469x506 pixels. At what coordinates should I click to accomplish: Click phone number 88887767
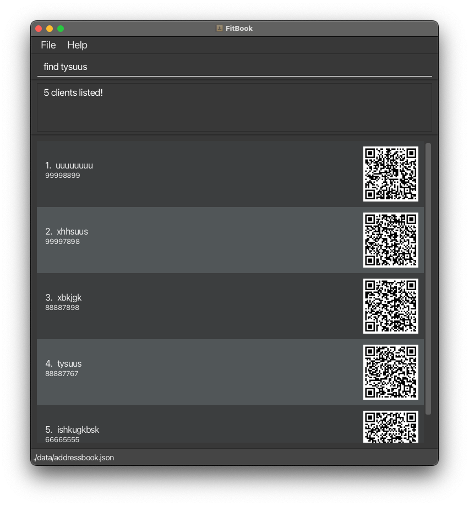62,374
